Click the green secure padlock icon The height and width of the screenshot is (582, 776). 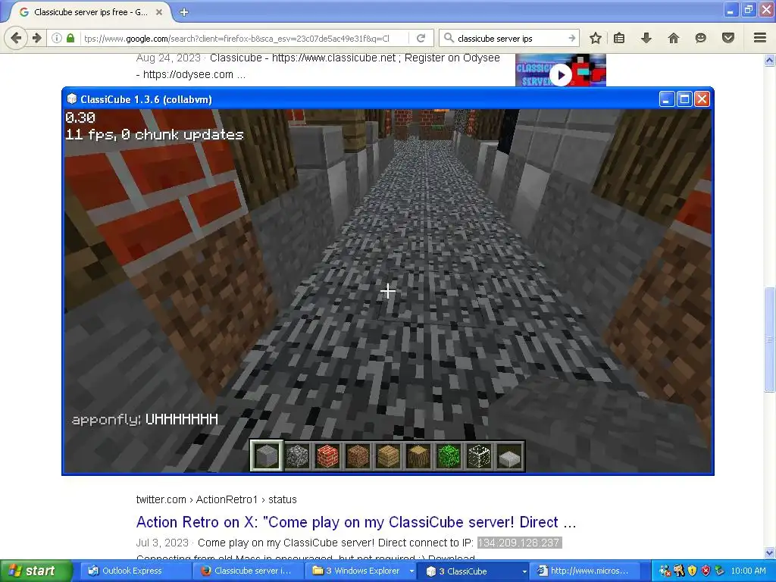(70, 38)
